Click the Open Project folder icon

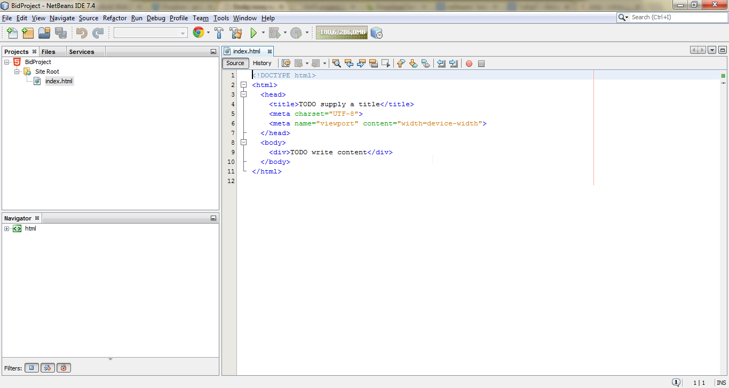pos(44,33)
